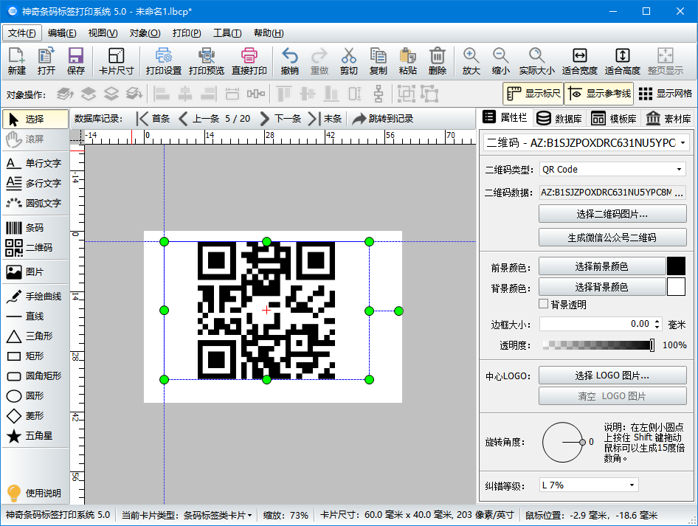This screenshot has height=526, width=698.
Task: Click the 边框大小 stepper arrows
Action: 657,324
